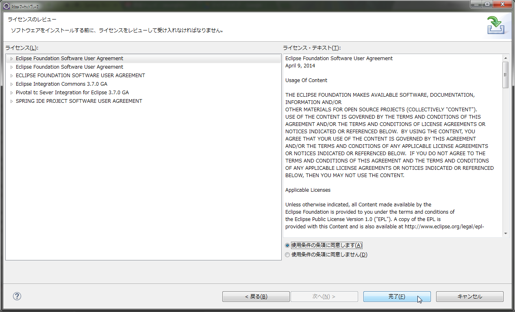
Task: Expand the second Eclipse Foundation Software User Agreement
Action: coord(11,67)
